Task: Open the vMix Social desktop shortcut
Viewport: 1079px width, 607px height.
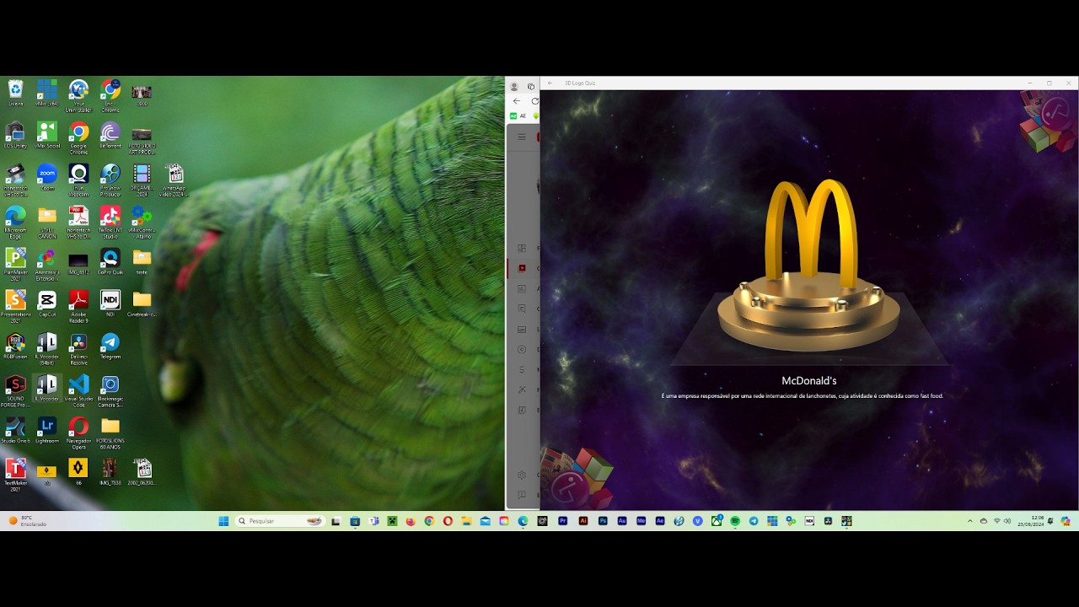Action: click(47, 136)
